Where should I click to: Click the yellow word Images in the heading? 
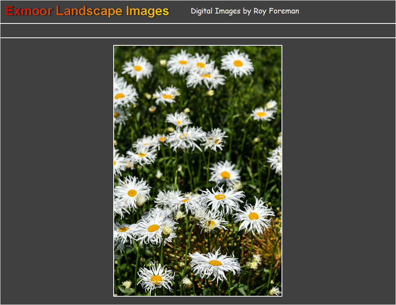pos(148,11)
